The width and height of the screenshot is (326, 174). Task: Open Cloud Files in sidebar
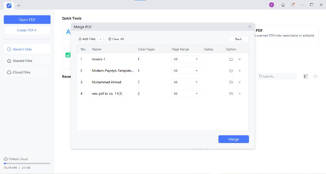pyautogui.click(x=27, y=72)
